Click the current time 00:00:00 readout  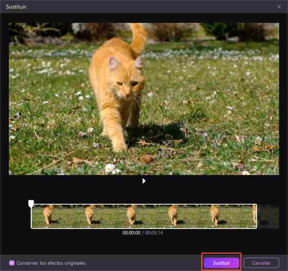pos(131,233)
